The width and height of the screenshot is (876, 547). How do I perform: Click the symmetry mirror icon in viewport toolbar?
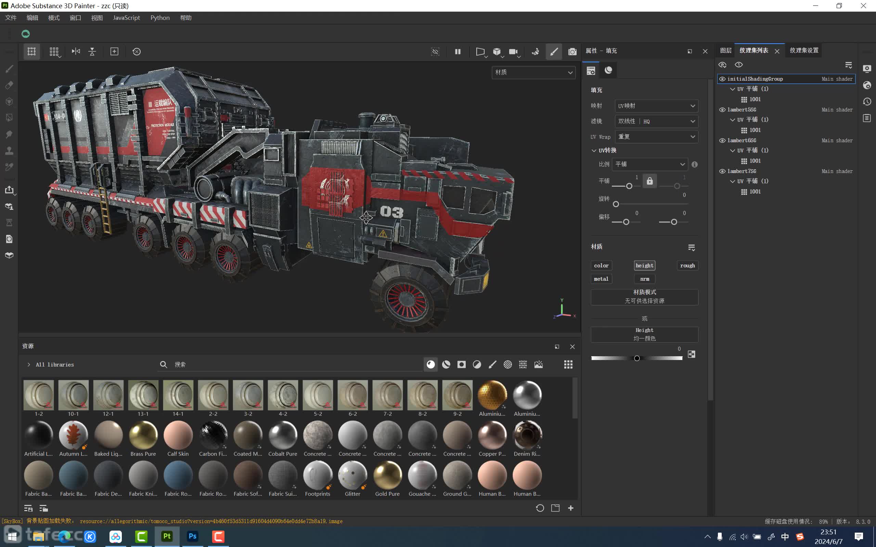[76, 51]
